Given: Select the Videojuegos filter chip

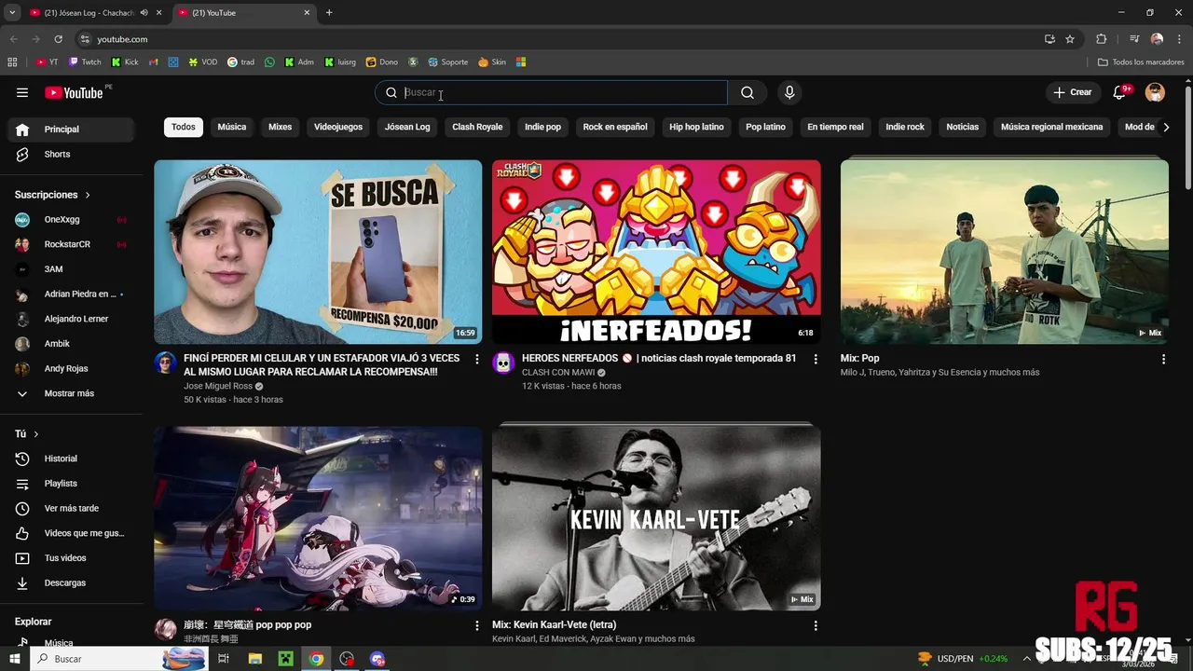Looking at the screenshot, I should [338, 127].
